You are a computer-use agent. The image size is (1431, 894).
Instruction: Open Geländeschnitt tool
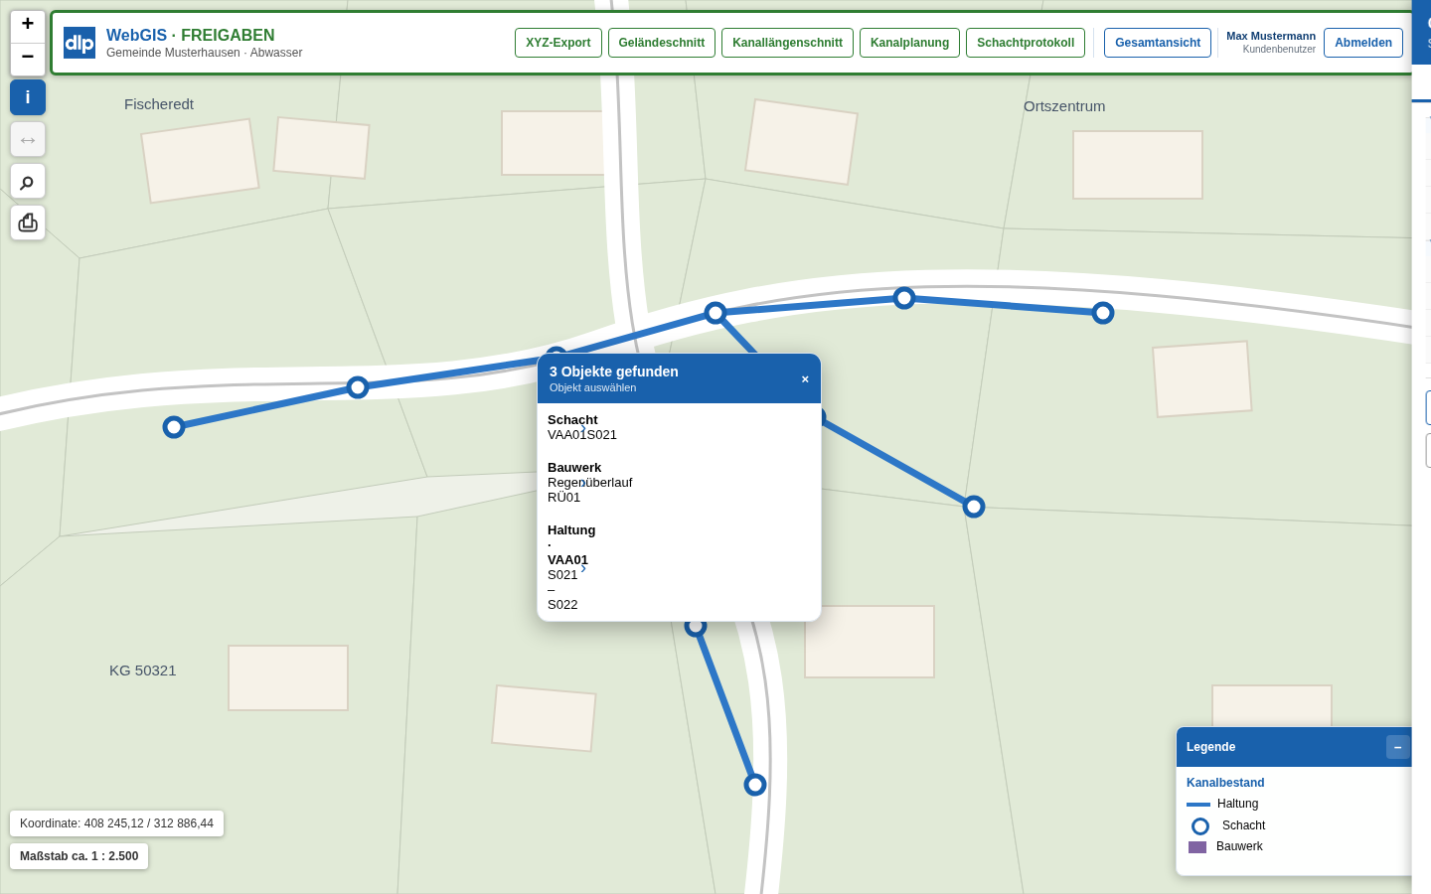[x=662, y=43]
